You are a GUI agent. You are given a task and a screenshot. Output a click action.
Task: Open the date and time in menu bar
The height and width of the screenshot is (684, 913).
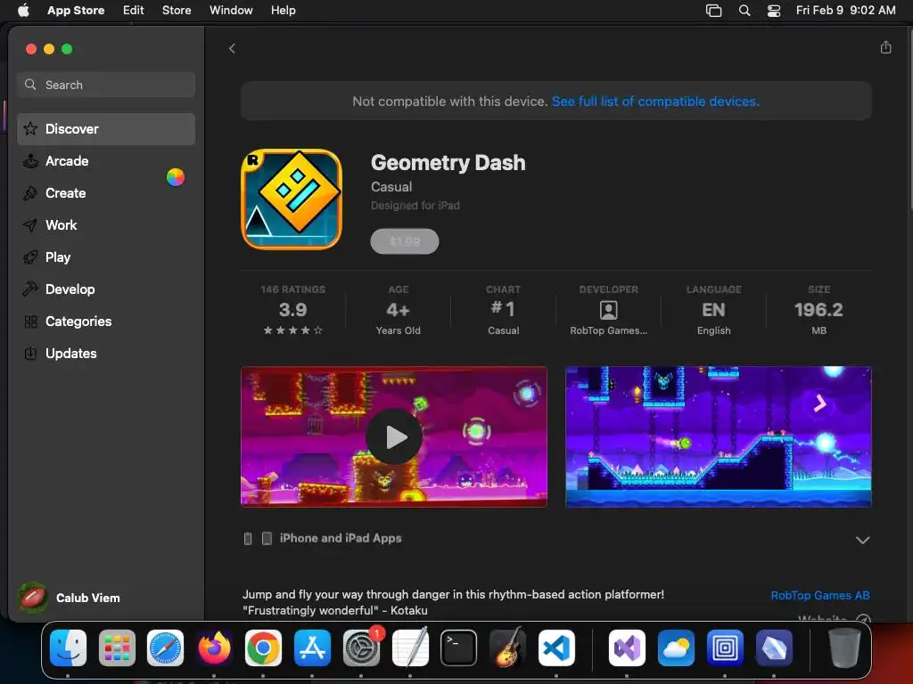click(845, 10)
